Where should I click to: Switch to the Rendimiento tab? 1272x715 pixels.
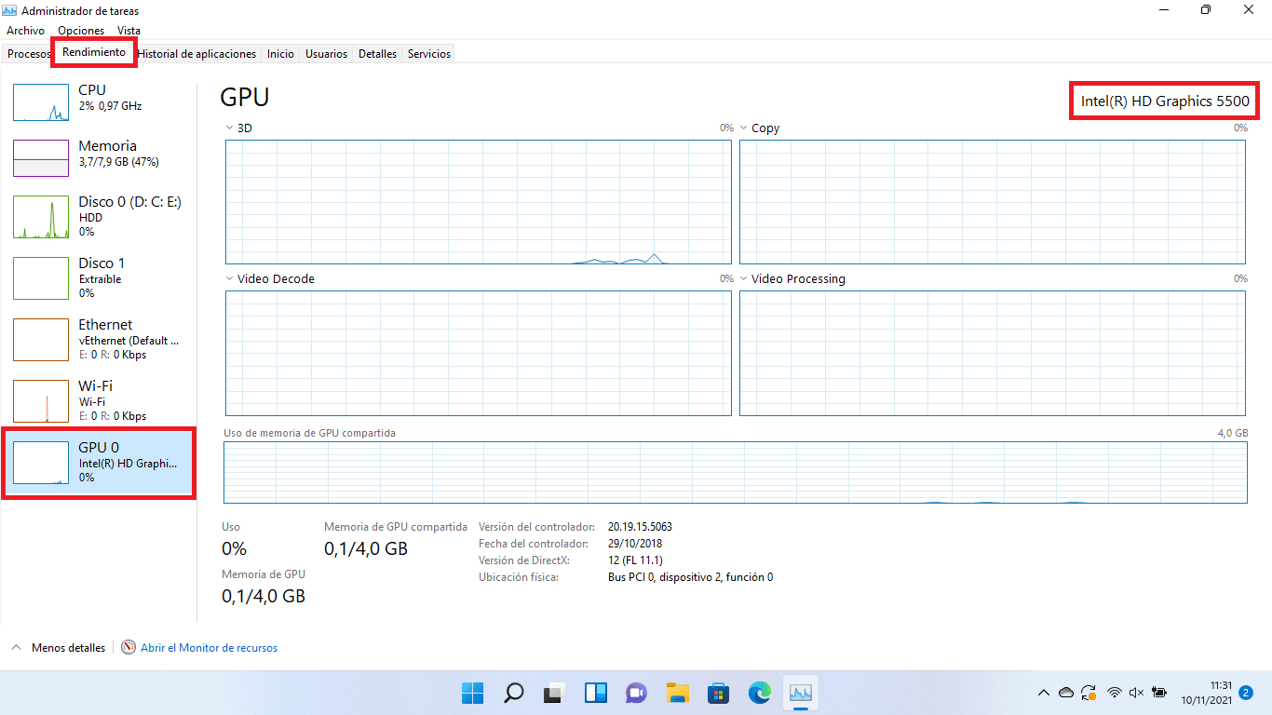coord(94,52)
